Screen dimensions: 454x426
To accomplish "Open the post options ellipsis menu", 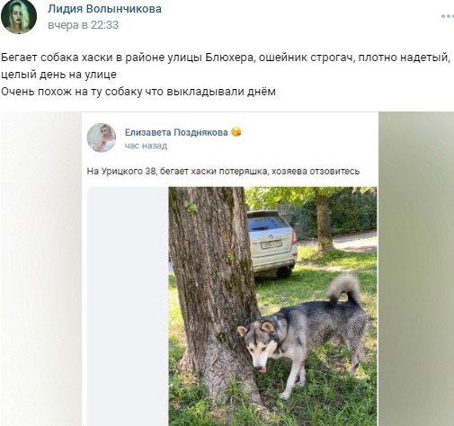I will pos(448,16).
